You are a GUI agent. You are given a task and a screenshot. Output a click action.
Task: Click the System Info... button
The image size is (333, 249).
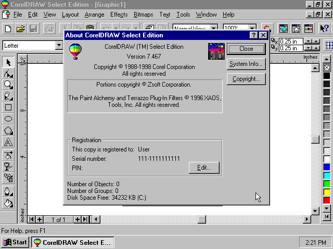click(246, 64)
